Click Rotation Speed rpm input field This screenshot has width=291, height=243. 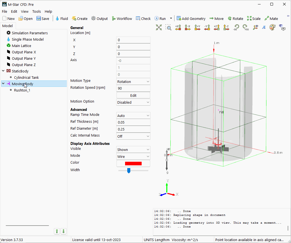coord(133,88)
